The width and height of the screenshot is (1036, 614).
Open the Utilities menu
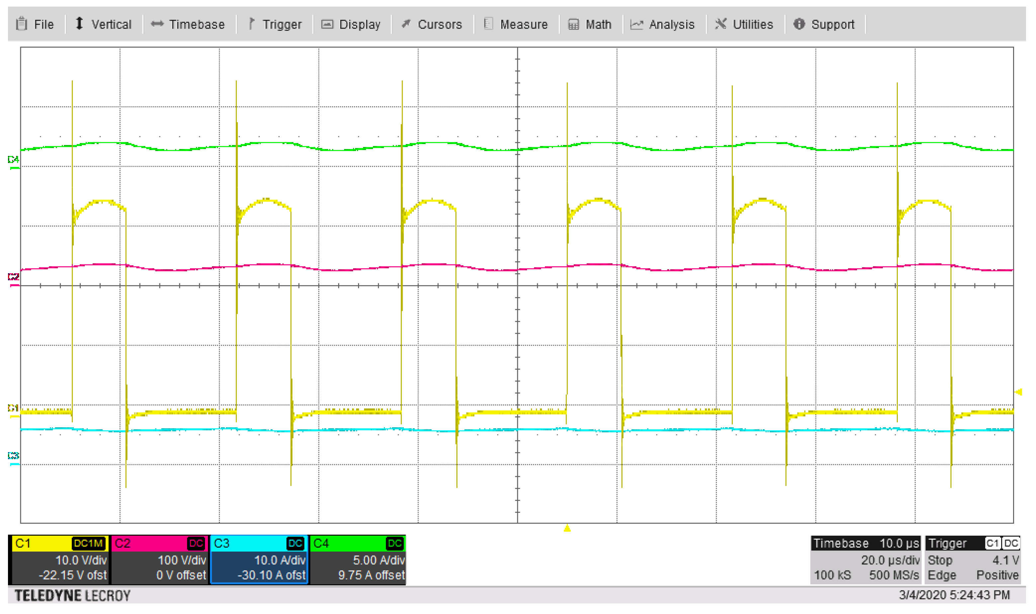coord(744,25)
